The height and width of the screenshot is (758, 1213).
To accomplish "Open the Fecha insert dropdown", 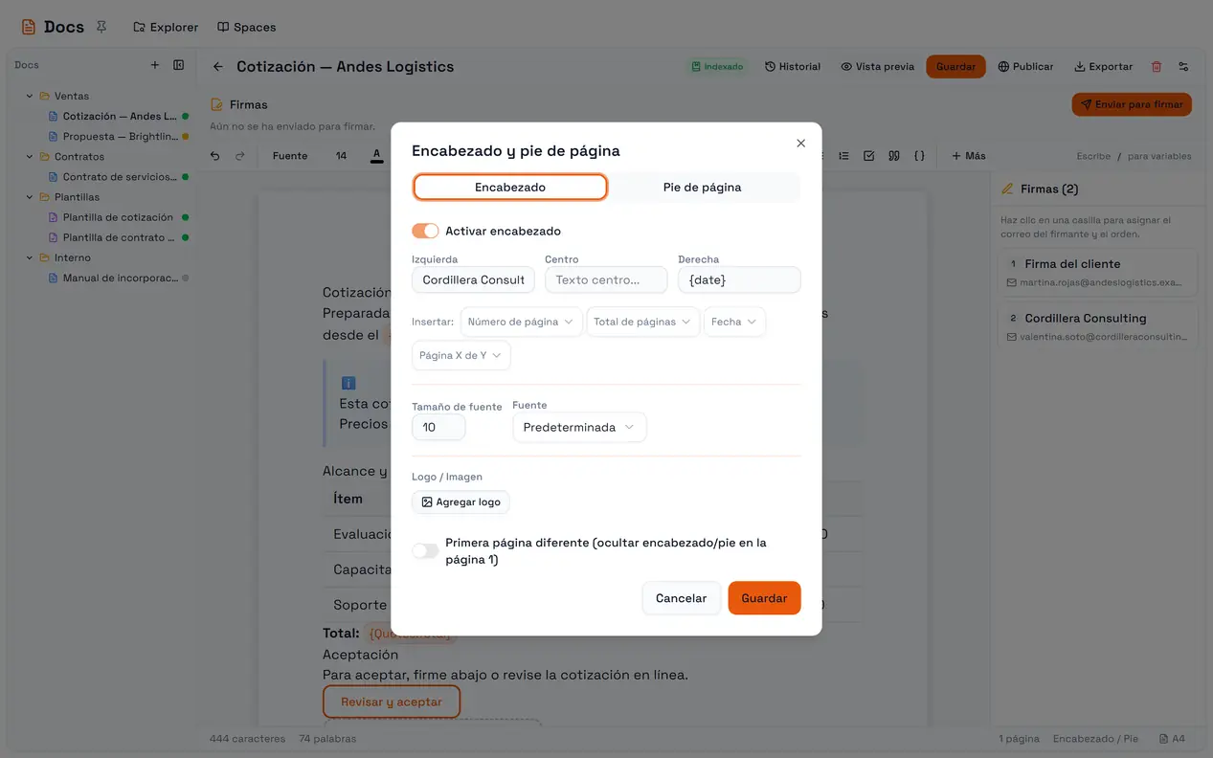I will coord(734,322).
